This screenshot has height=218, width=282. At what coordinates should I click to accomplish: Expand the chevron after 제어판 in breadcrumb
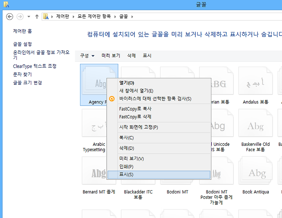coord(73,17)
